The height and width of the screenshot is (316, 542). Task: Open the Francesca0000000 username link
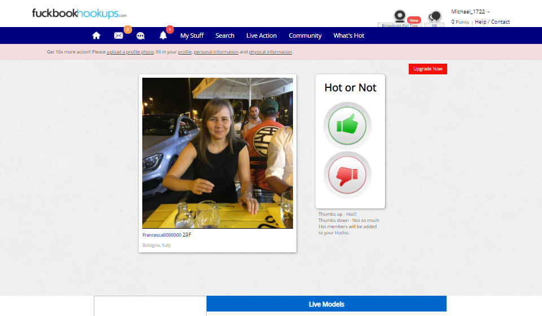[x=161, y=235]
